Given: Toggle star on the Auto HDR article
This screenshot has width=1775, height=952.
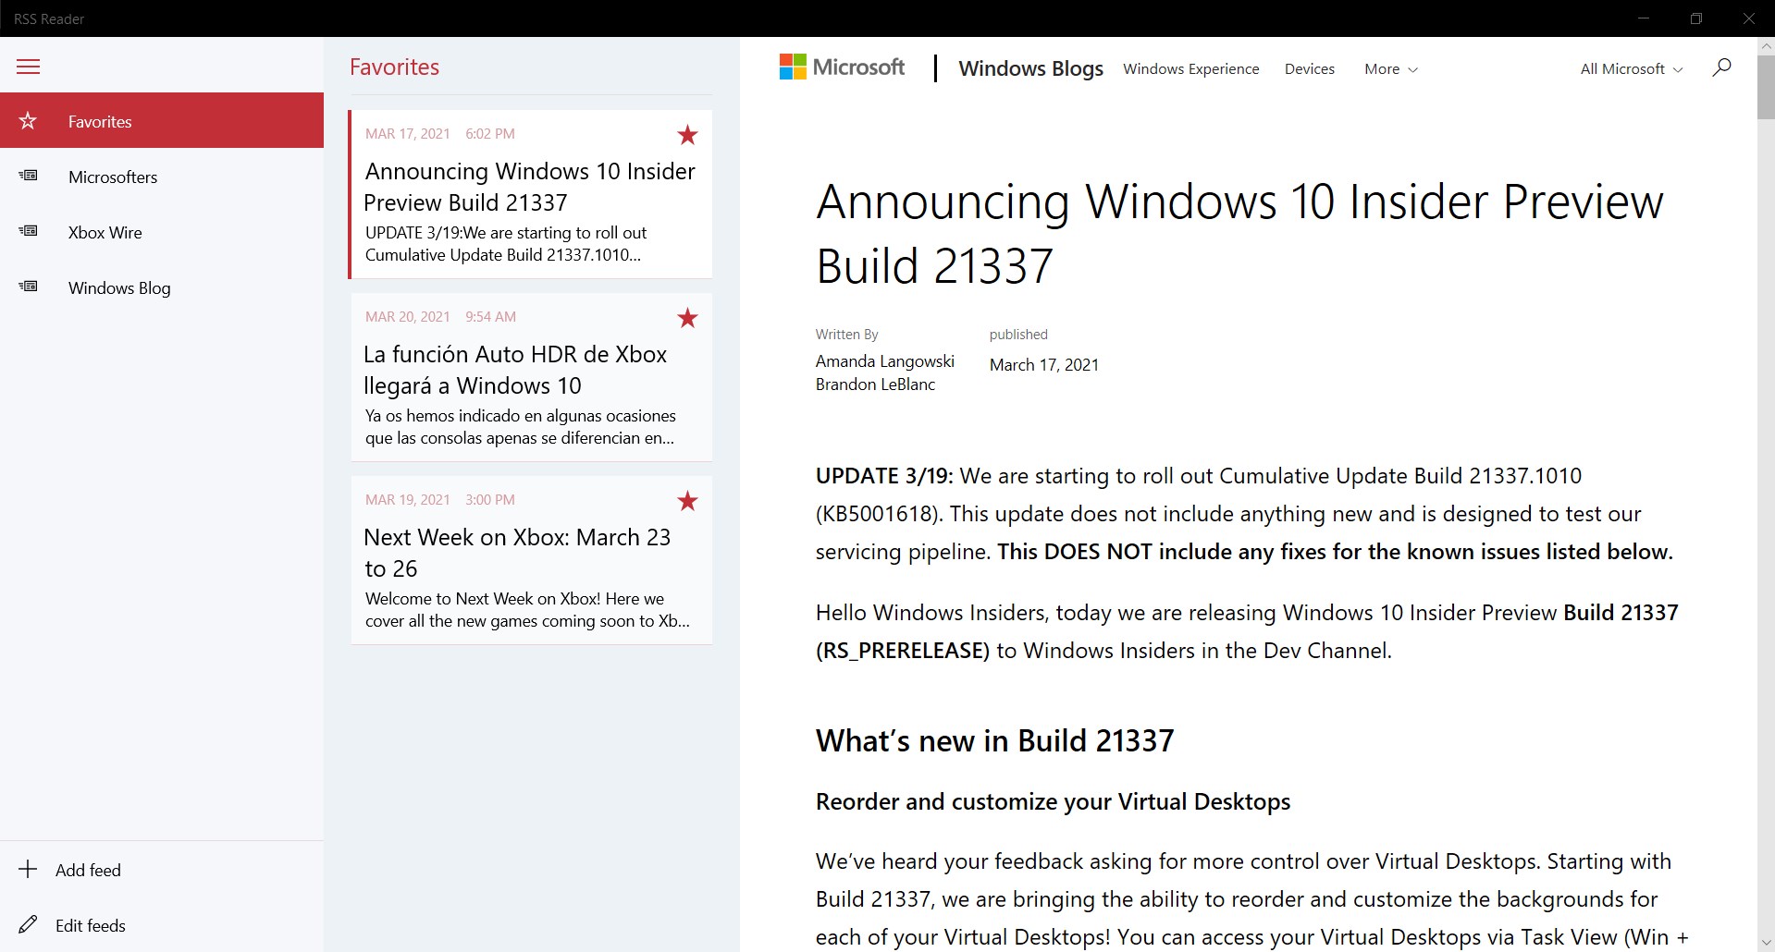Looking at the screenshot, I should (687, 318).
